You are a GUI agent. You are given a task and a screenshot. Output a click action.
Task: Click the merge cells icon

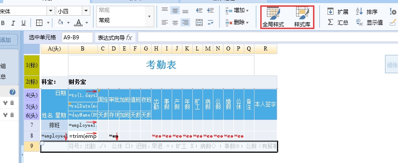pos(199,23)
